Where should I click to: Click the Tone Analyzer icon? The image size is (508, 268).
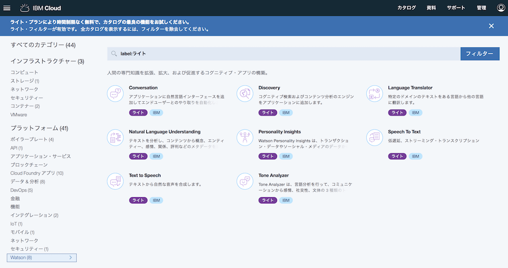tap(245, 181)
